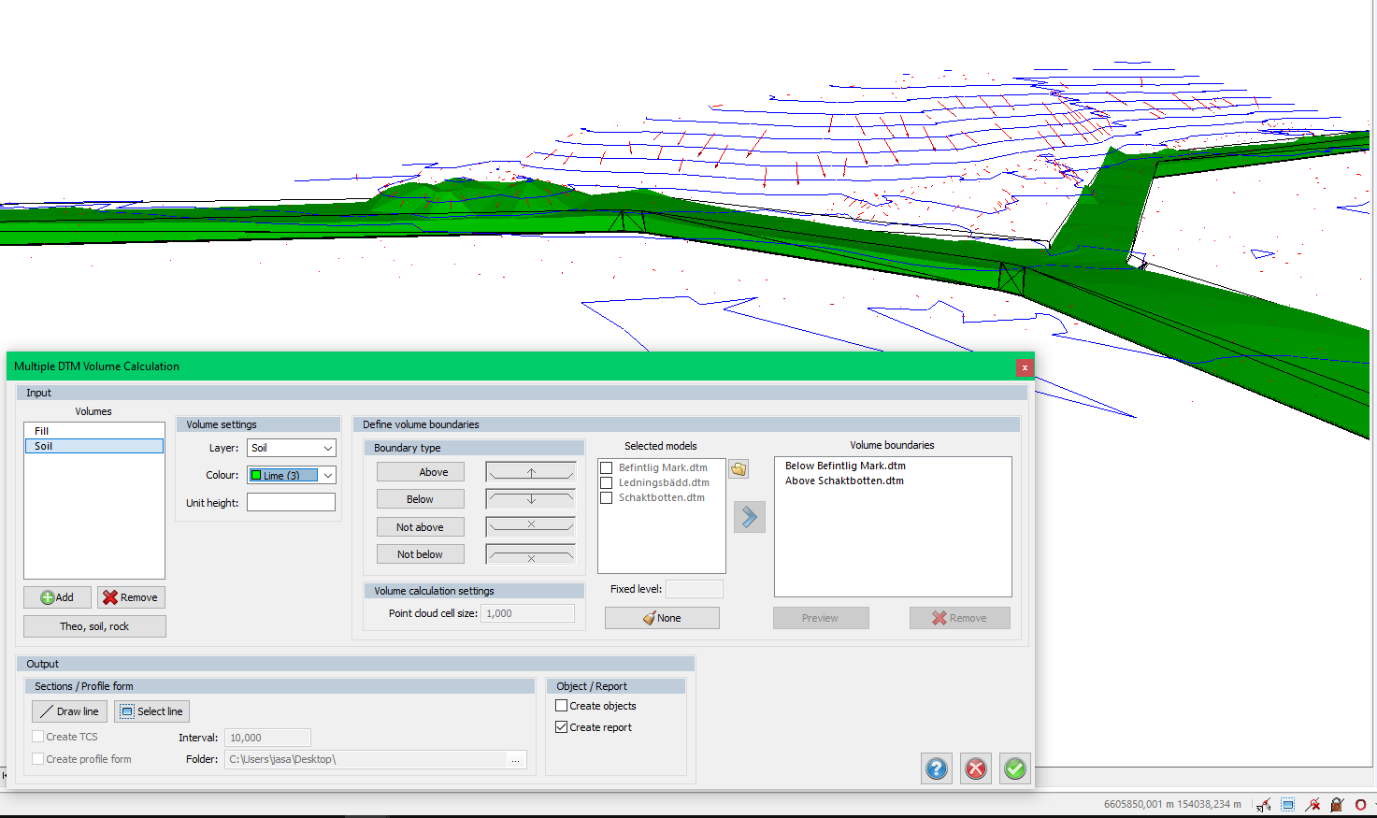1377x818 pixels.
Task: Check the Befintlig Mark.dtm model checkbox
Action: tap(607, 467)
